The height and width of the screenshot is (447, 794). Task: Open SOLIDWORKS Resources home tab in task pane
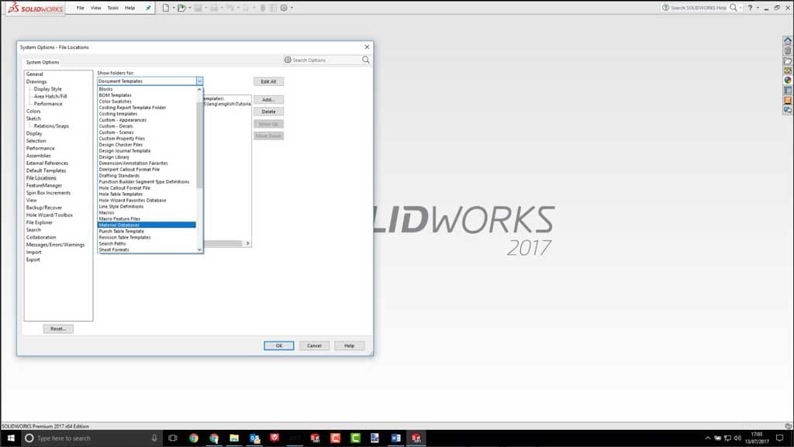[788, 41]
